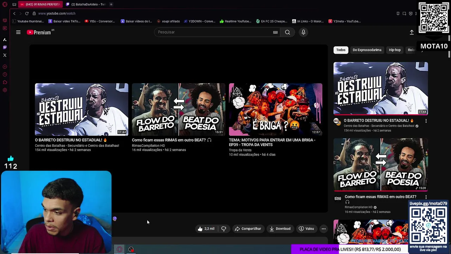Open options for Como ficam essas RIMAS sidebar video
The width and height of the screenshot is (451, 254).
(x=426, y=197)
